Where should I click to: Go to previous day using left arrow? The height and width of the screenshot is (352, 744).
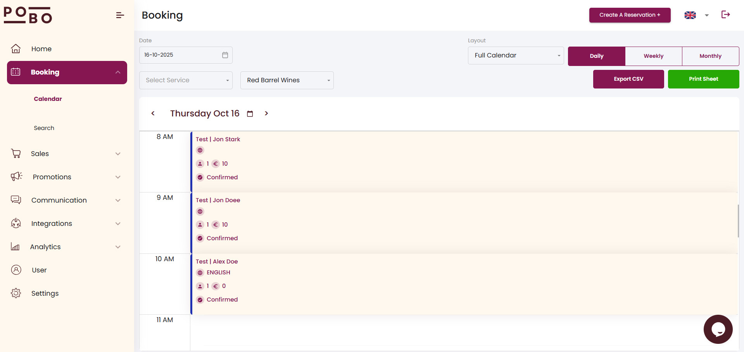click(153, 113)
